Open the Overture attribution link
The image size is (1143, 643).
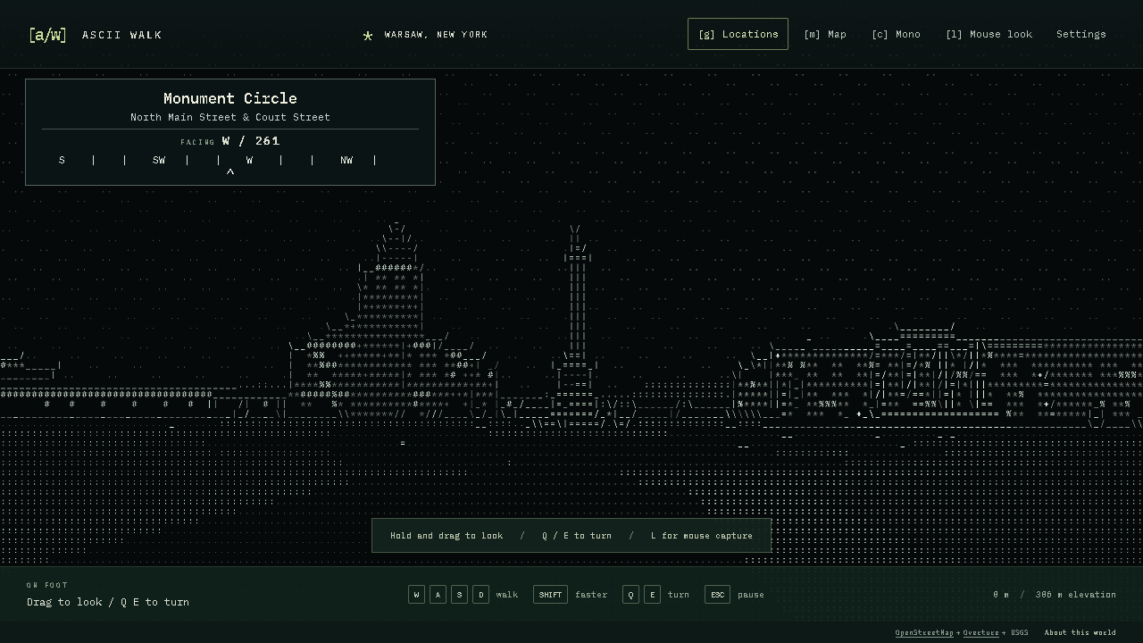(980, 633)
